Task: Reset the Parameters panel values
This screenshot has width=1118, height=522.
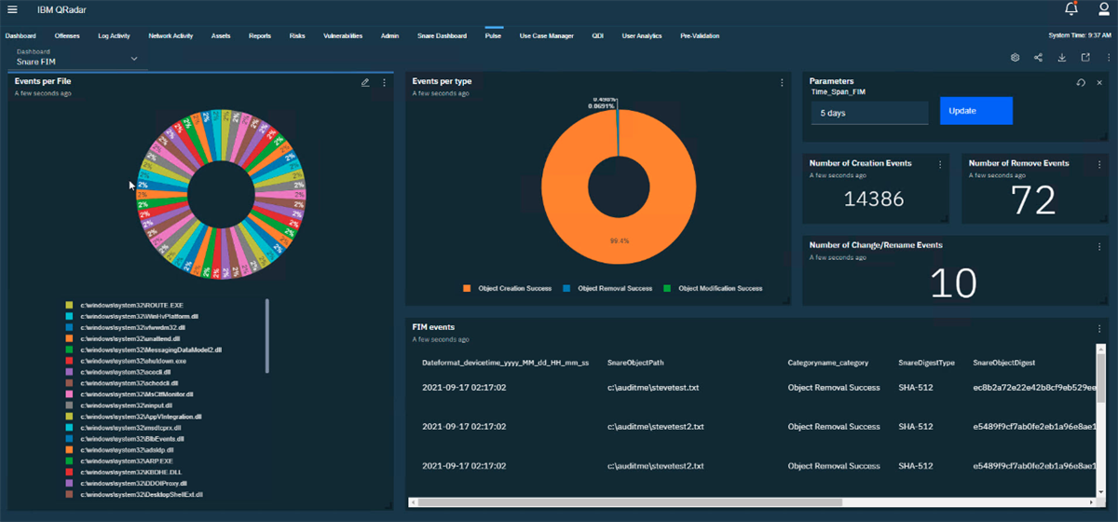Action: pos(1081,83)
